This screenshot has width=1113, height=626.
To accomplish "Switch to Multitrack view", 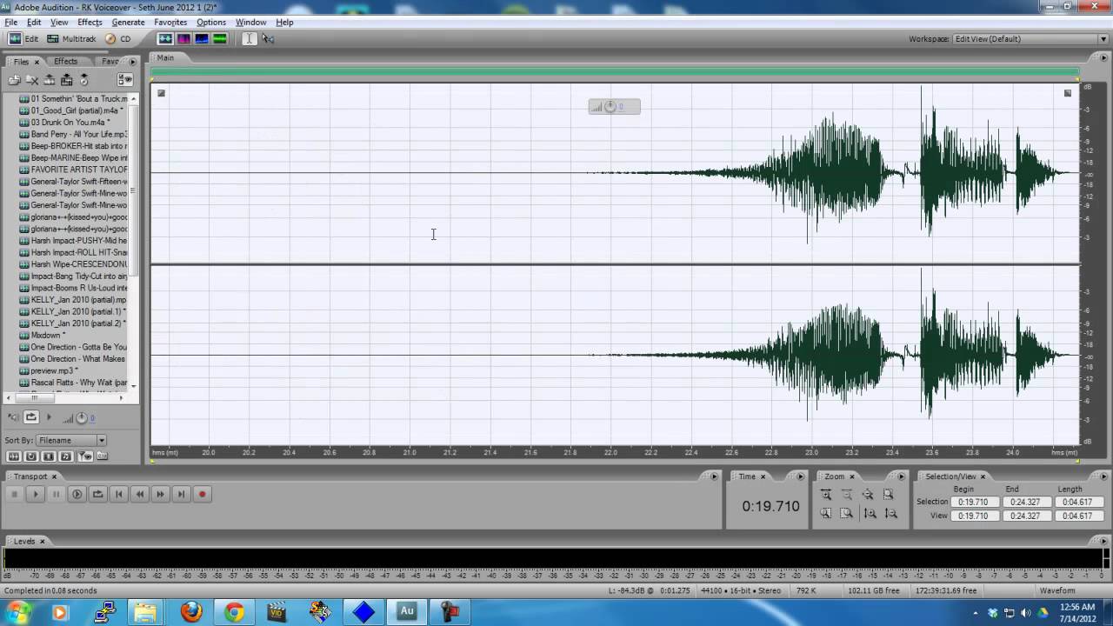I will coord(71,39).
